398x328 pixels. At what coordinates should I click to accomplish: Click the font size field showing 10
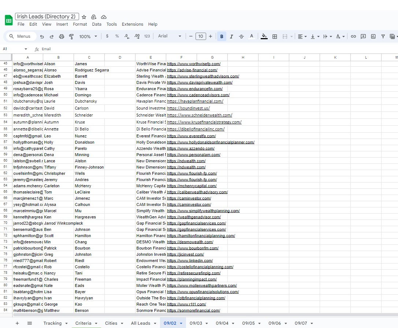coord(201,36)
